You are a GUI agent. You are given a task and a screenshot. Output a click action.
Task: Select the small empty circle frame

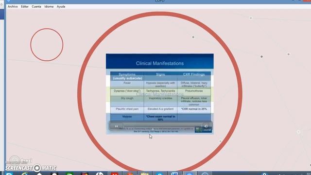click(x=47, y=45)
